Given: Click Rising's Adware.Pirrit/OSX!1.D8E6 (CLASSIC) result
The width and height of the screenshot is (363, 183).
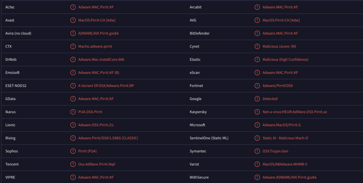Looking at the screenshot, I should (x=108, y=138).
